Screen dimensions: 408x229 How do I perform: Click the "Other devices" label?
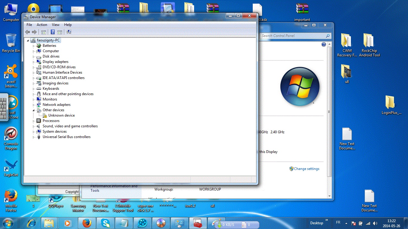pos(53,110)
